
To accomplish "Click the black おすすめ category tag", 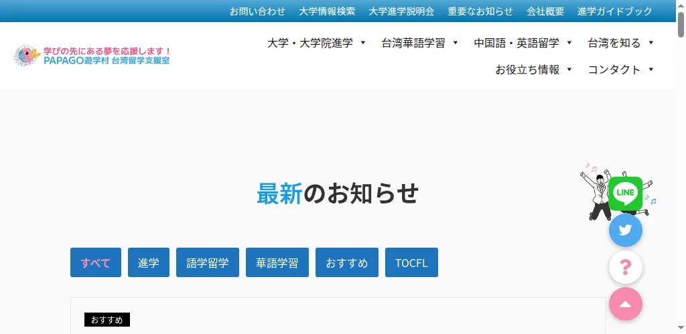I will click(x=107, y=319).
